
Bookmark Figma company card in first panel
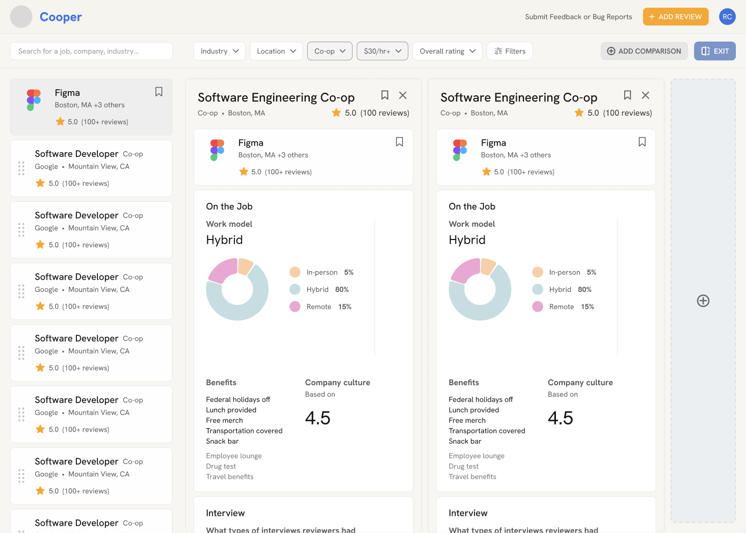(x=399, y=142)
